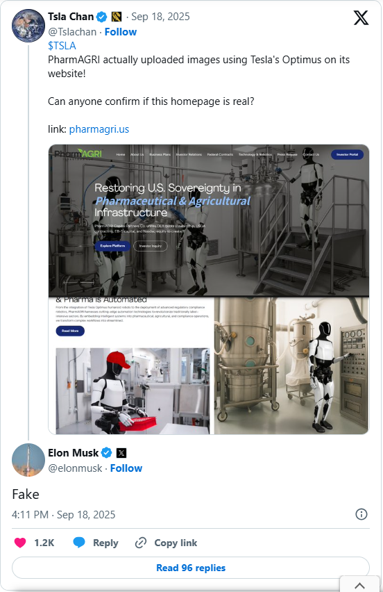The width and height of the screenshot is (383, 592).
Task: Click the verified badge next to Elon Musk
Action: 107,452
